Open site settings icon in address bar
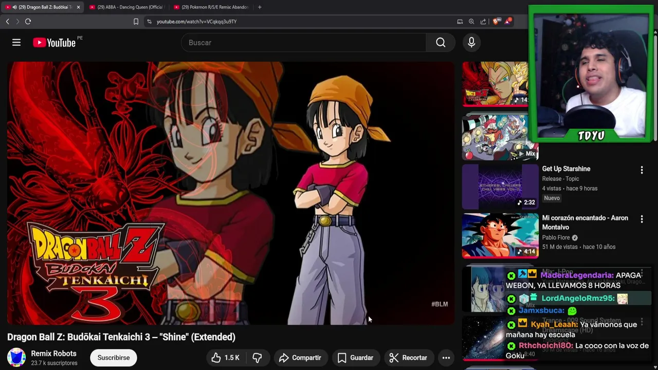The width and height of the screenshot is (658, 370). click(x=149, y=22)
